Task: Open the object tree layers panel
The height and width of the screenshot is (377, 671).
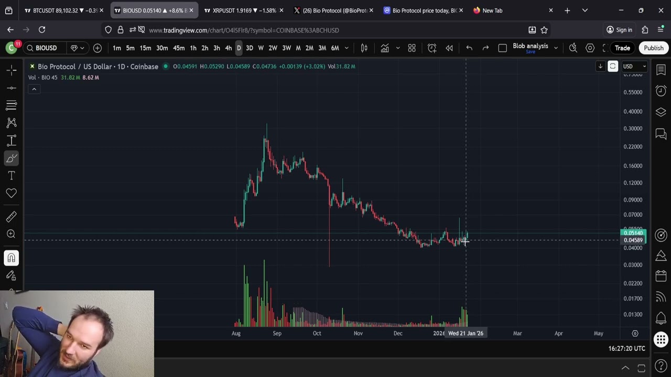Action: coord(661,112)
